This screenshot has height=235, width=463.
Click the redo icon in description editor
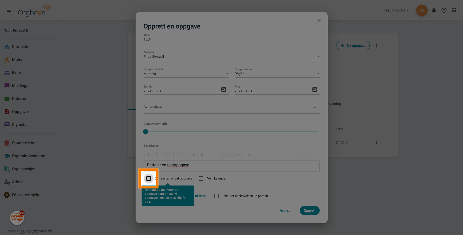click(x=156, y=154)
